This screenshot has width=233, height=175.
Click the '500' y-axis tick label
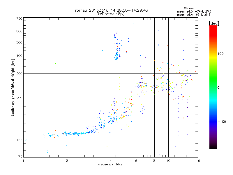(x=20, y=42)
